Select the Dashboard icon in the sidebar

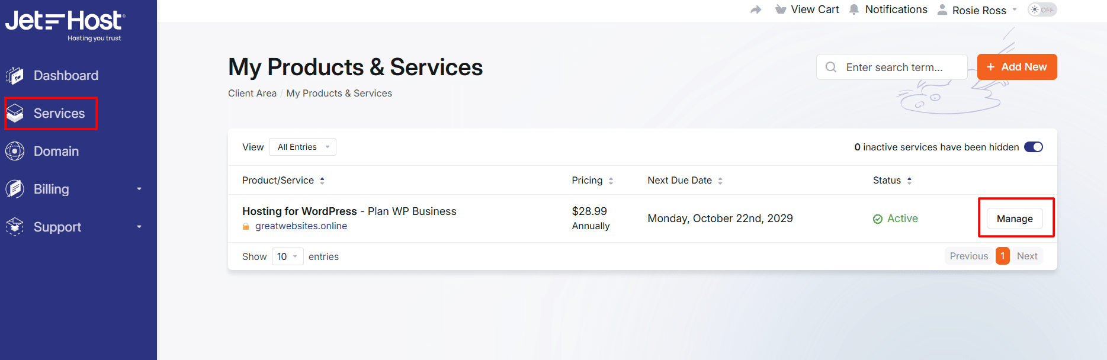[x=15, y=75]
